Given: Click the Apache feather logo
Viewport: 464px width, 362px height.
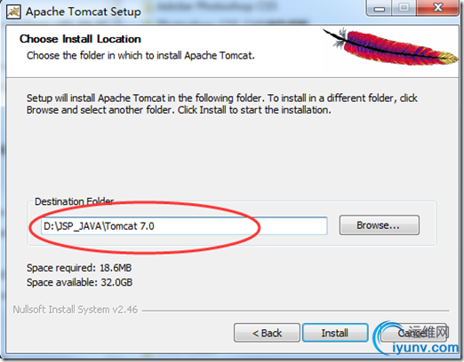Looking at the screenshot, I should pyautogui.click(x=390, y=47).
